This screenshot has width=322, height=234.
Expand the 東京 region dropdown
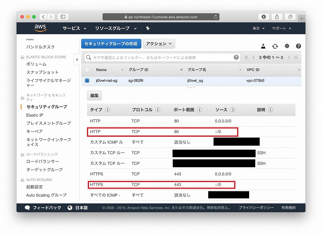pyautogui.click(x=258, y=29)
